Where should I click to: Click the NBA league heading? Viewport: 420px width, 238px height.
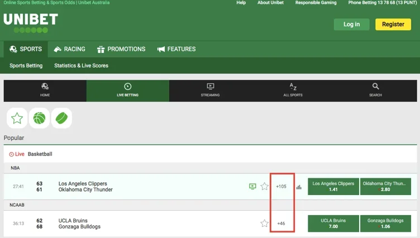(15, 168)
